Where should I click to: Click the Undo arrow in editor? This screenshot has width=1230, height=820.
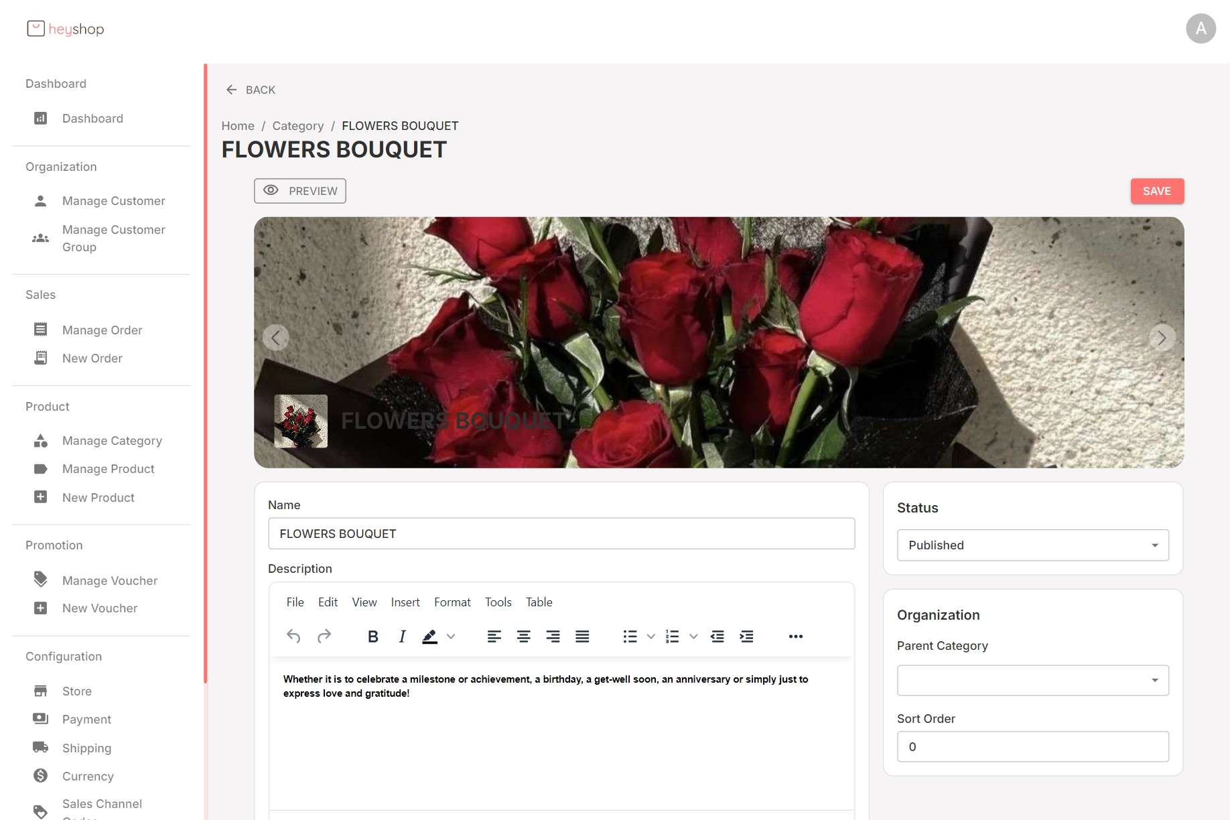(293, 636)
